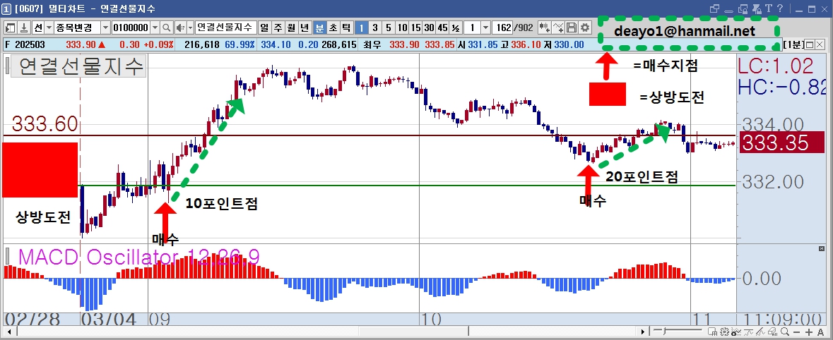Open chart settings gear icon in toolbar

pyautogui.click(x=585, y=28)
